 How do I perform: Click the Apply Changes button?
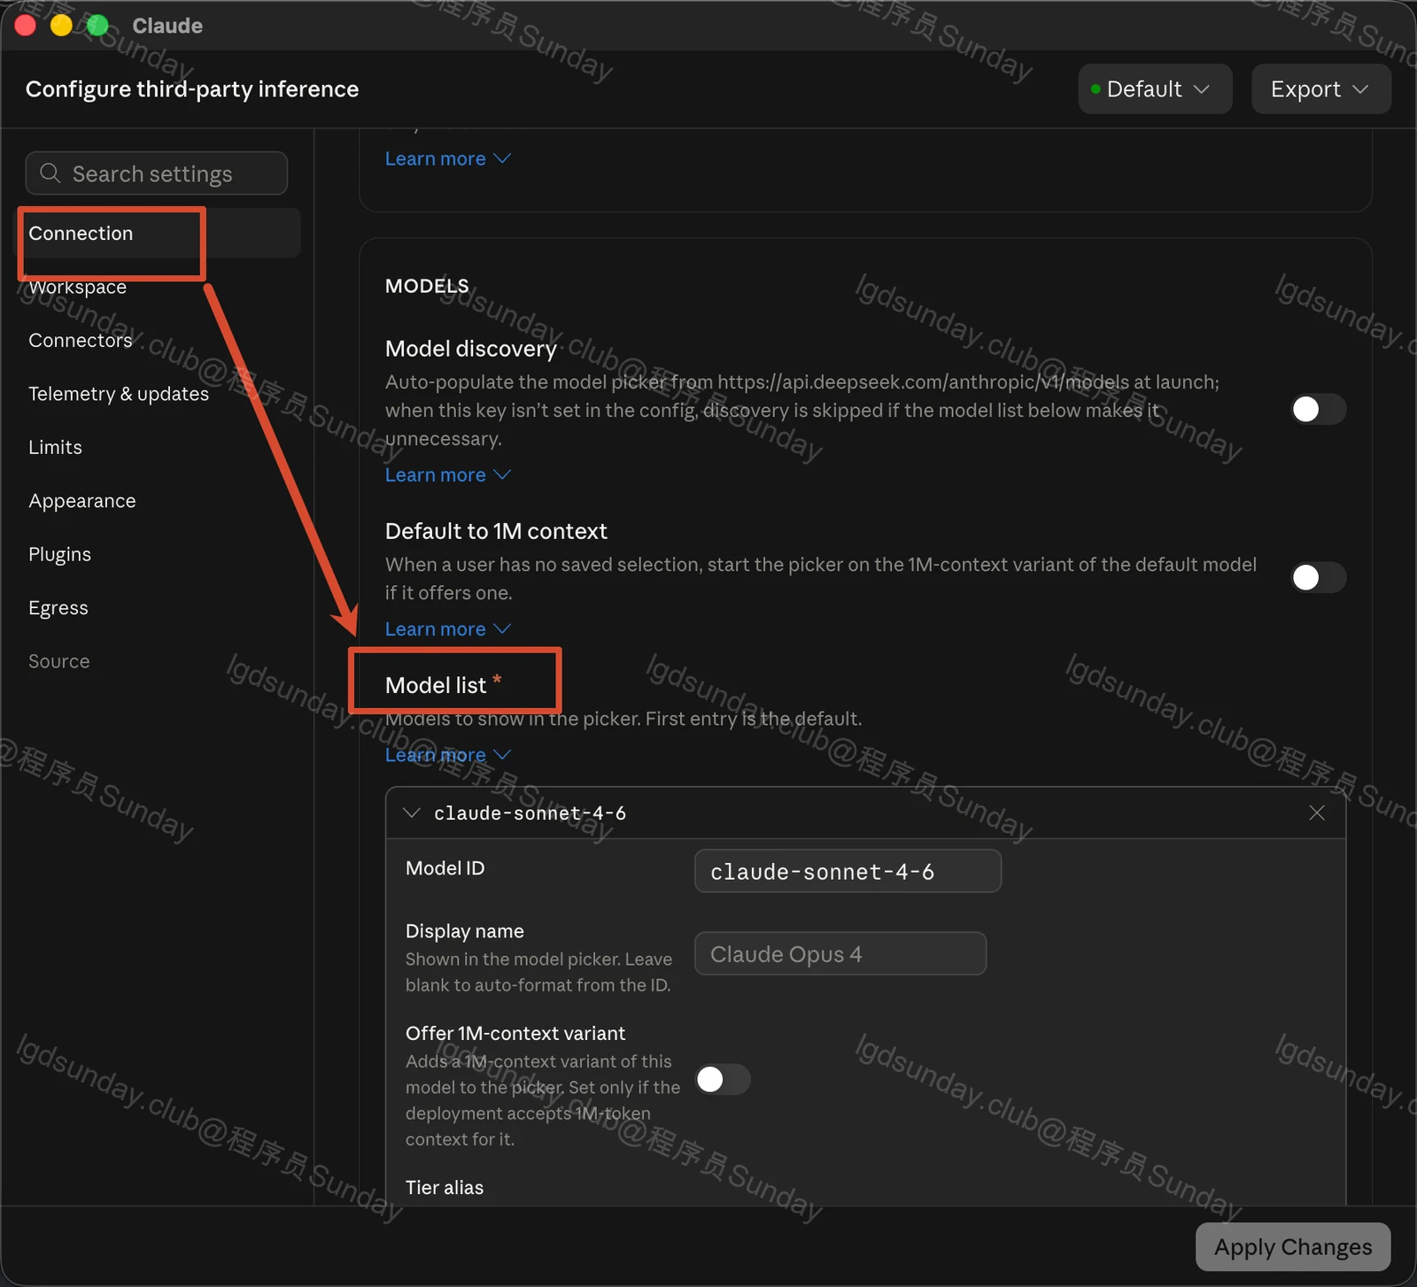(x=1293, y=1246)
